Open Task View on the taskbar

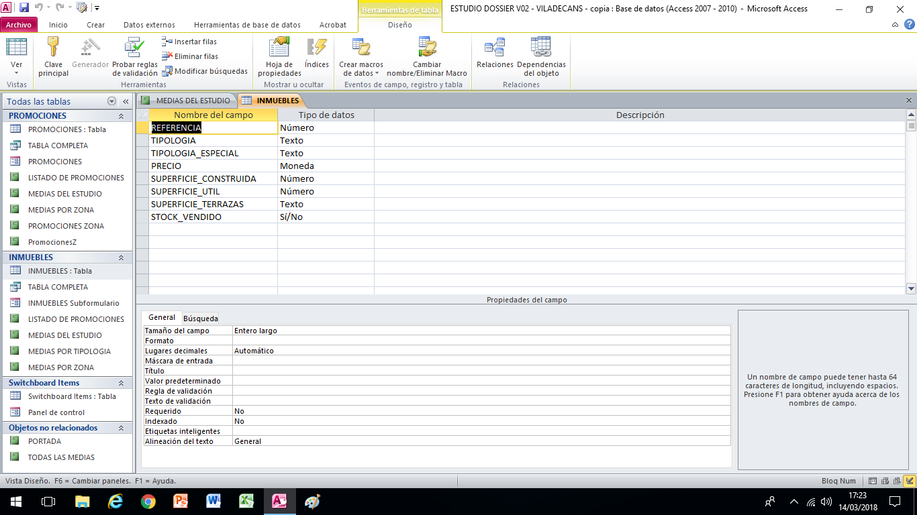[48, 501]
